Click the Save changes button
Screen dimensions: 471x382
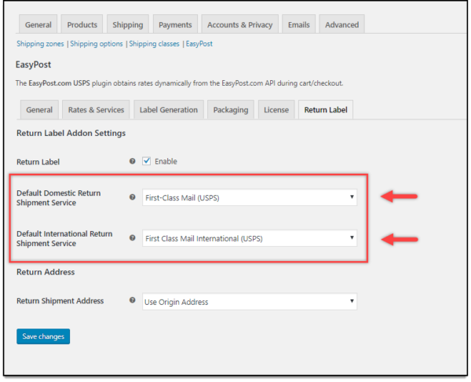tap(43, 336)
